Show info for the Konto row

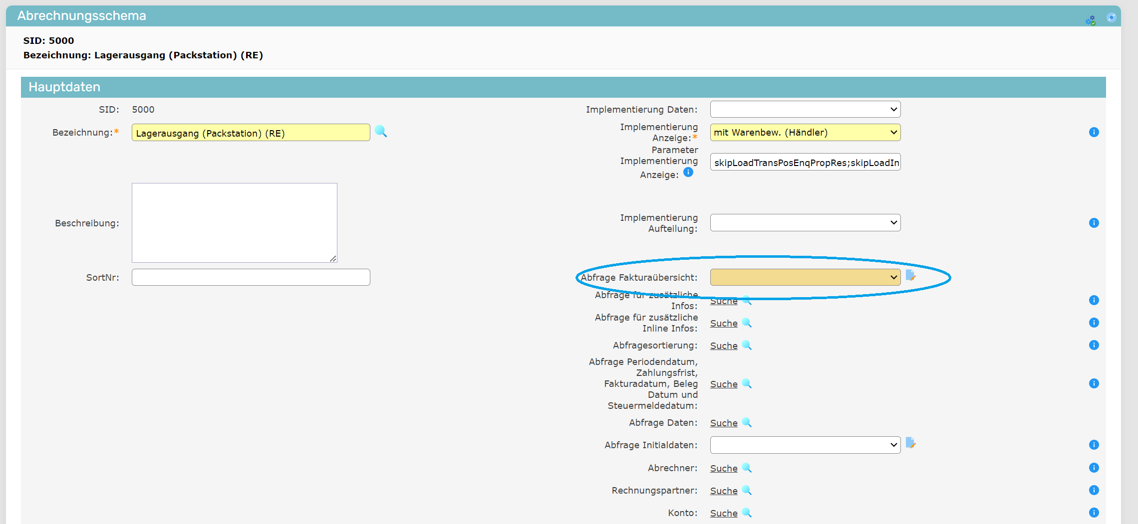[x=1094, y=513]
